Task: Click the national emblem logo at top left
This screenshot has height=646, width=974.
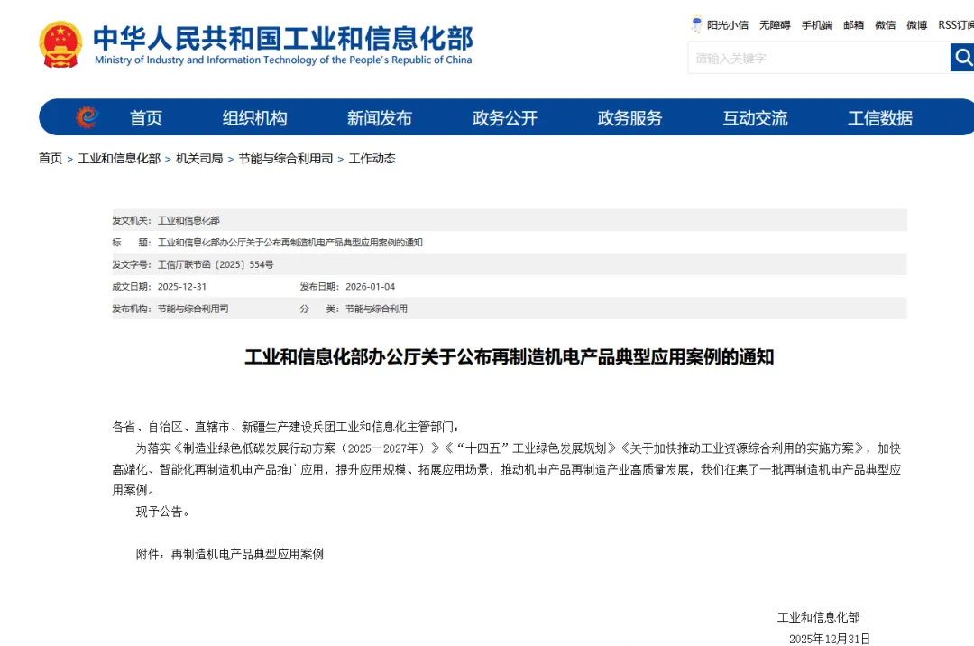Action: click(60, 42)
